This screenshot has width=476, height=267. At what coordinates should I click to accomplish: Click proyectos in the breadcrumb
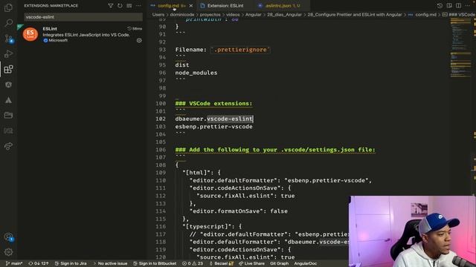coord(210,15)
